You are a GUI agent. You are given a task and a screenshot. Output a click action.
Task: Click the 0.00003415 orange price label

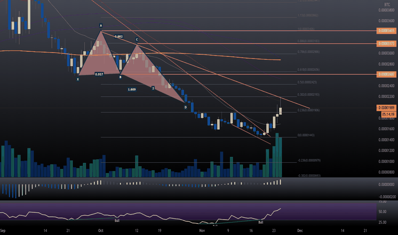coord(386,31)
